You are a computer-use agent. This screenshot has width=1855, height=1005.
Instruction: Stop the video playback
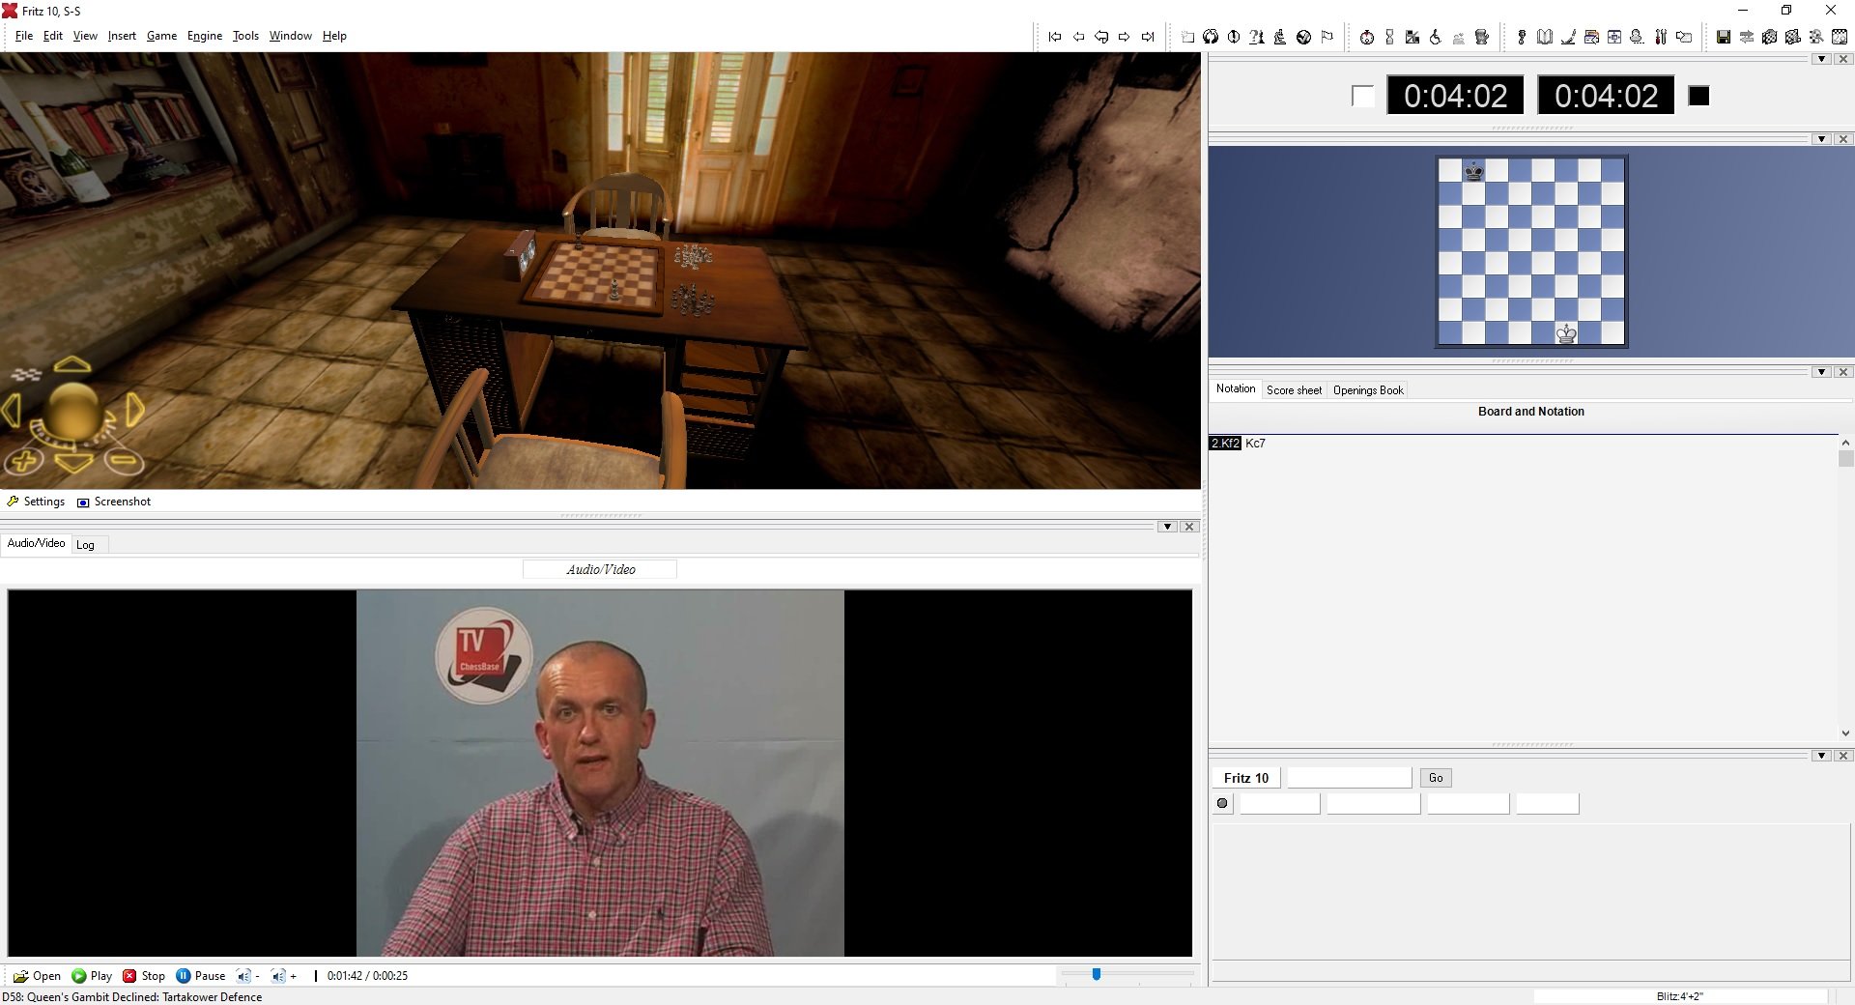143,976
